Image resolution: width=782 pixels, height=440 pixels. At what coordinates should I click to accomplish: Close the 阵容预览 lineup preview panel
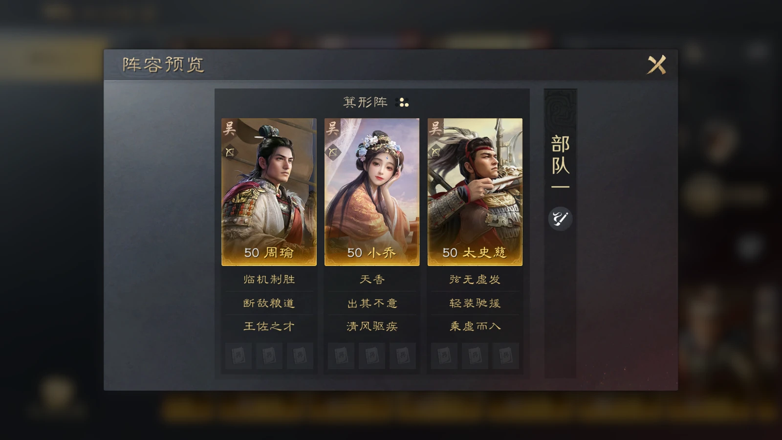656,65
